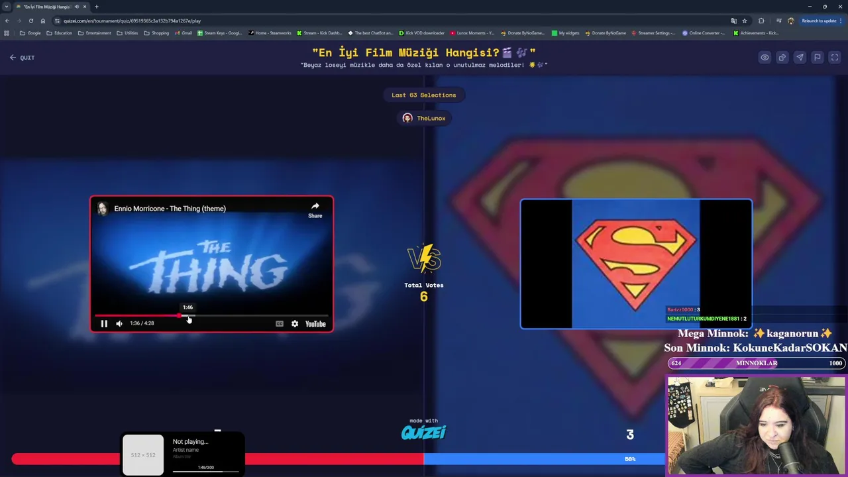Expand the Education bookmarks folder
The height and width of the screenshot is (477, 848).
(59, 33)
